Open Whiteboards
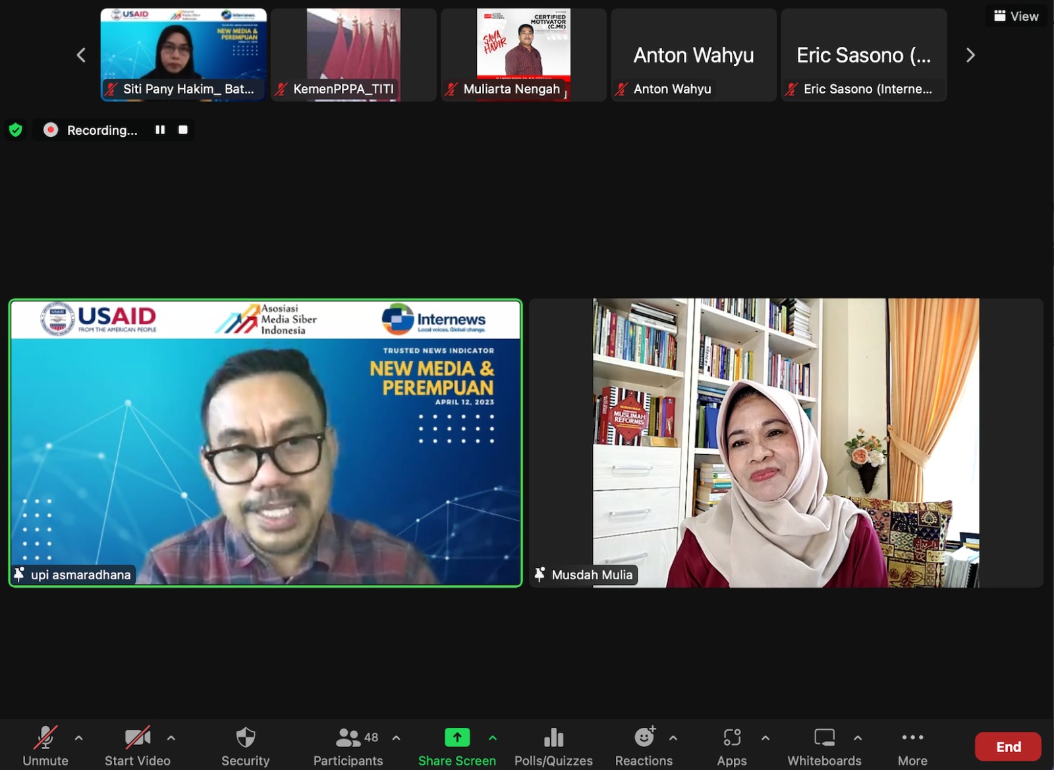The image size is (1054, 770). click(824, 747)
